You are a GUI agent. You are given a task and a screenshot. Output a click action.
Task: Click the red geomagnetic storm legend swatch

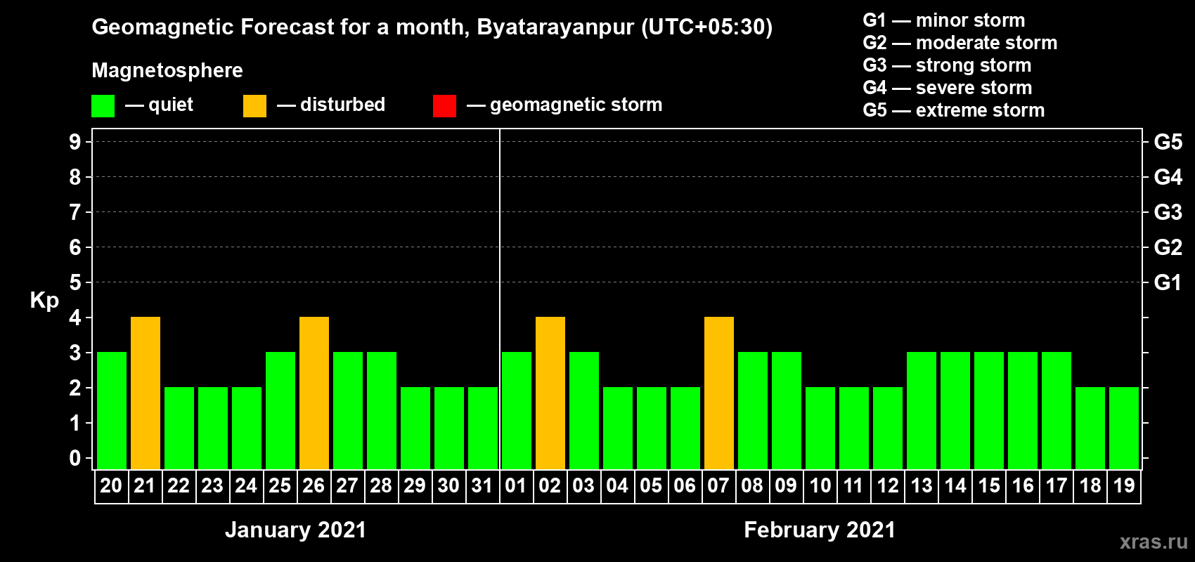[444, 106]
